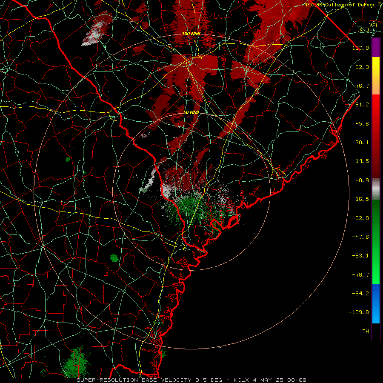The height and width of the screenshot is (383, 383).
Task: Click the 107.8 value on velocity scale
Action: [x=360, y=48]
